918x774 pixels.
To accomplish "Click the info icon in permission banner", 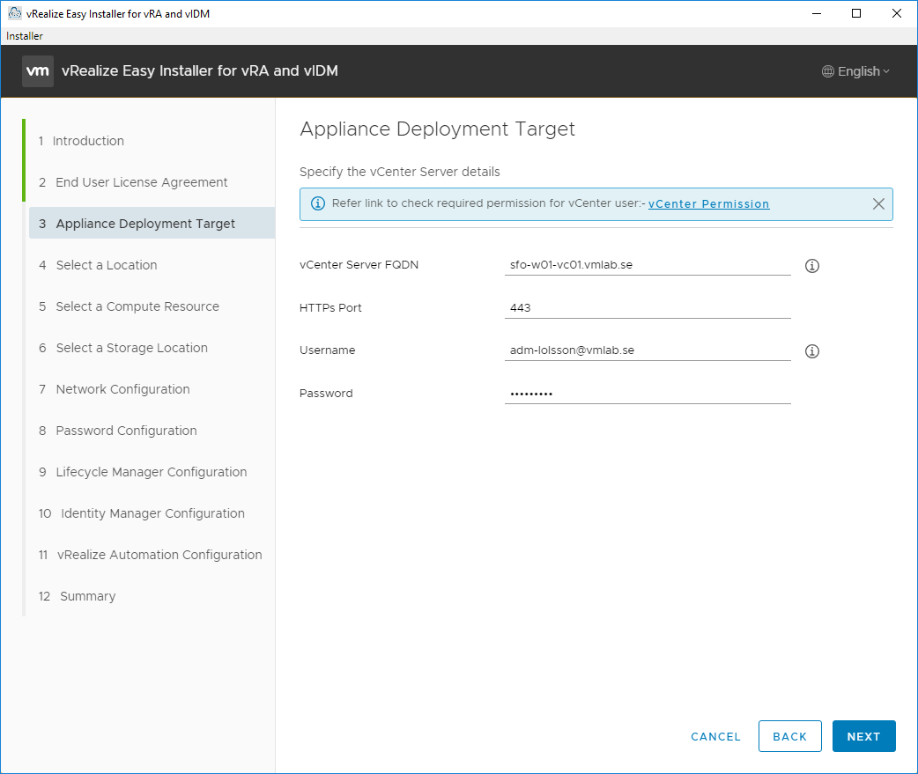I will click(317, 203).
